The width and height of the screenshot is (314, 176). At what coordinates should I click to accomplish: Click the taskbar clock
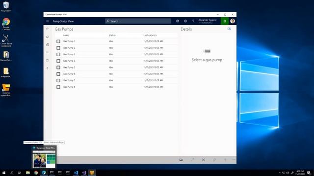pyautogui.click(x=300, y=173)
